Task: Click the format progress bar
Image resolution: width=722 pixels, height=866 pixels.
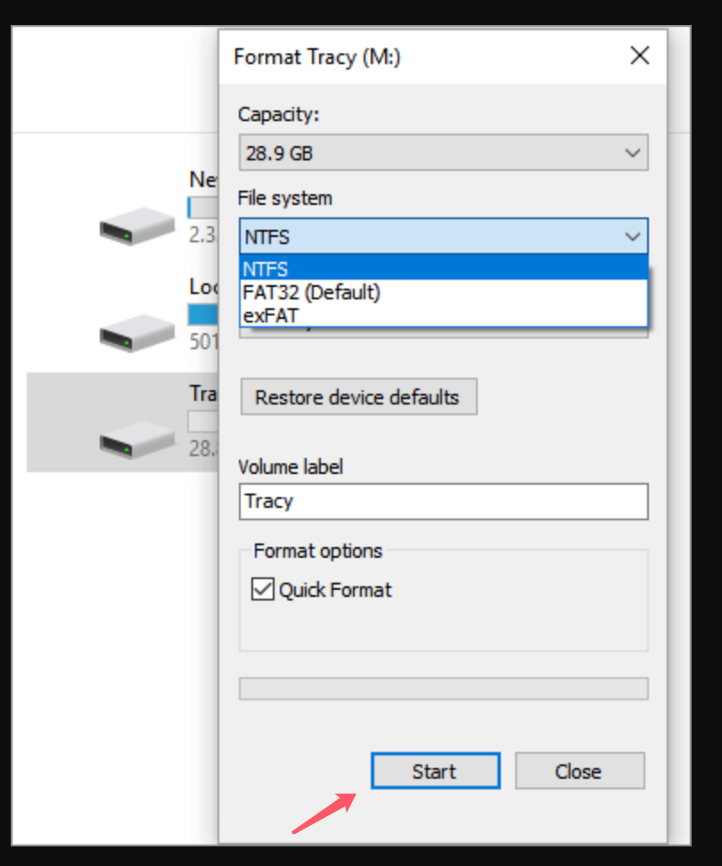Action: pos(443,688)
